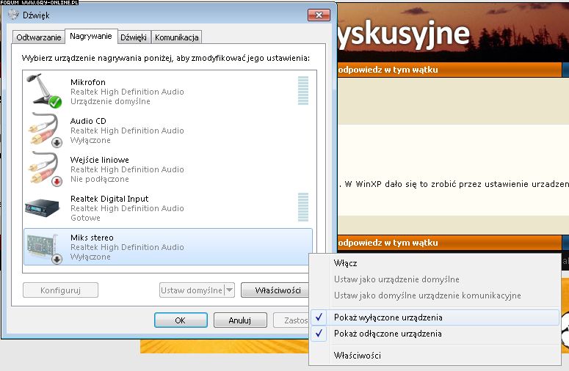The image size is (569, 371).
Task: Click the 'Urządzenie domyślne' status text
Action: [x=110, y=101]
